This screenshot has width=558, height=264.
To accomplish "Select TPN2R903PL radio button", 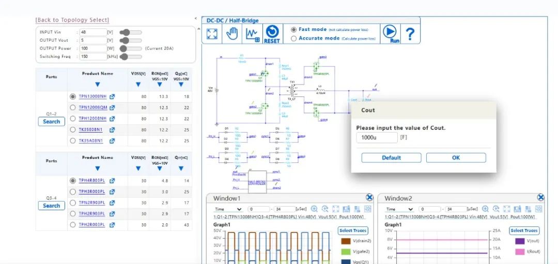I will (x=73, y=203).
